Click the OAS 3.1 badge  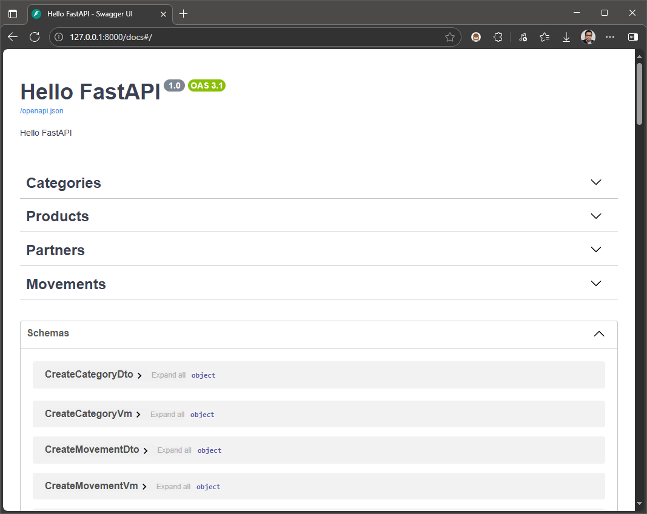click(207, 85)
